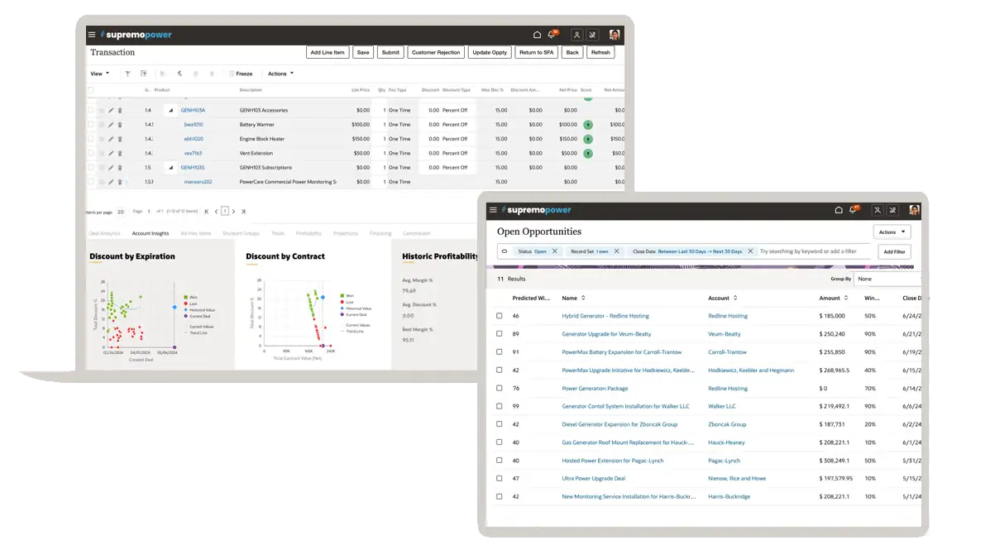
Task: Go to next page of line items
Action: (234, 212)
